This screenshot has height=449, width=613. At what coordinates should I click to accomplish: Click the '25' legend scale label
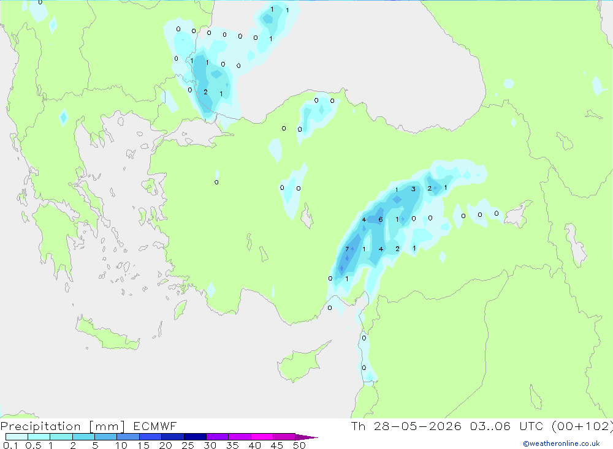pos(188,445)
